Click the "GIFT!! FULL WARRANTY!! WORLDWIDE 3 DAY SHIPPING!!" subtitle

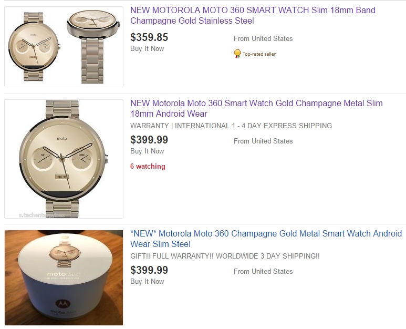[x=225, y=256]
